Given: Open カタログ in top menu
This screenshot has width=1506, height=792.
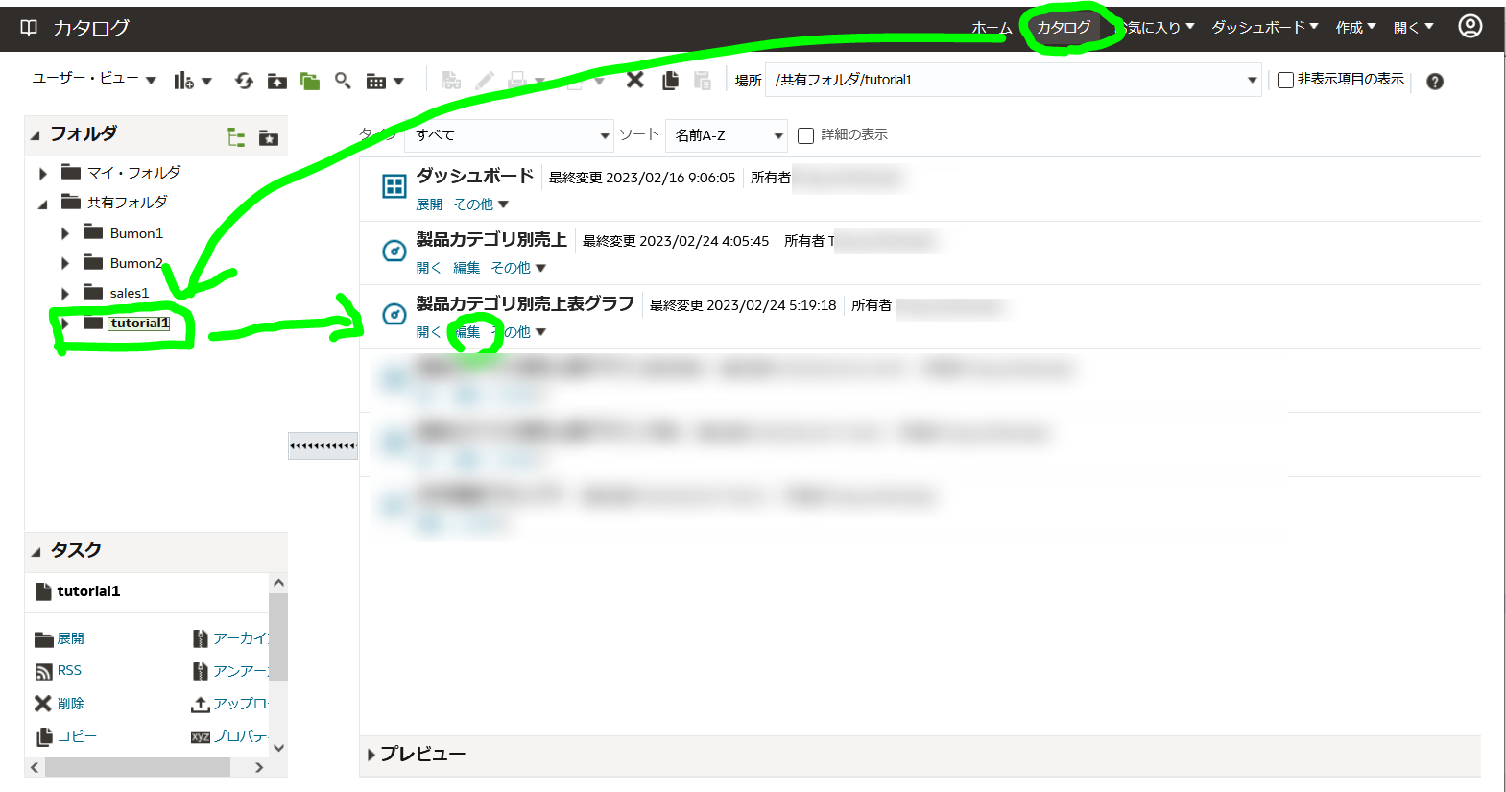Looking at the screenshot, I should click(x=1064, y=27).
